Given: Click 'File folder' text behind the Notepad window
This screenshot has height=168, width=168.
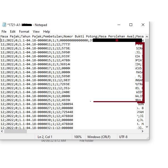Looking at the screenshot, I should coord(87,141).
